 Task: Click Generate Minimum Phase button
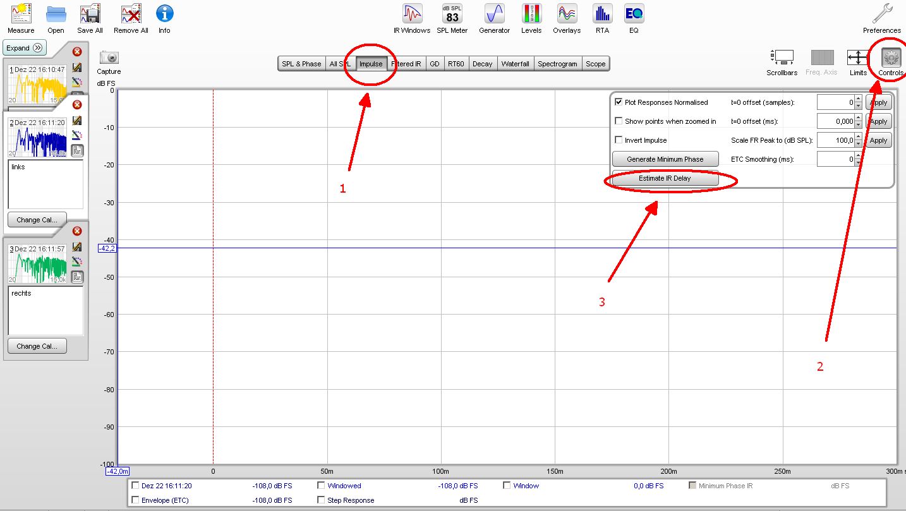click(x=665, y=159)
